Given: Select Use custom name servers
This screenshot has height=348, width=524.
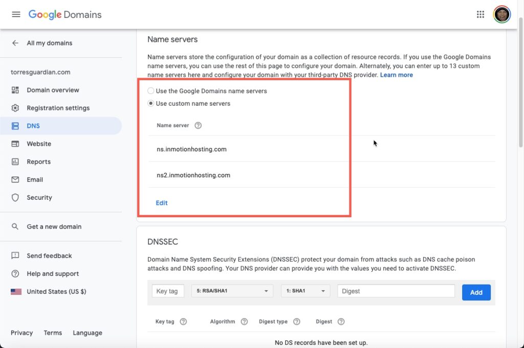Looking at the screenshot, I should [151, 103].
